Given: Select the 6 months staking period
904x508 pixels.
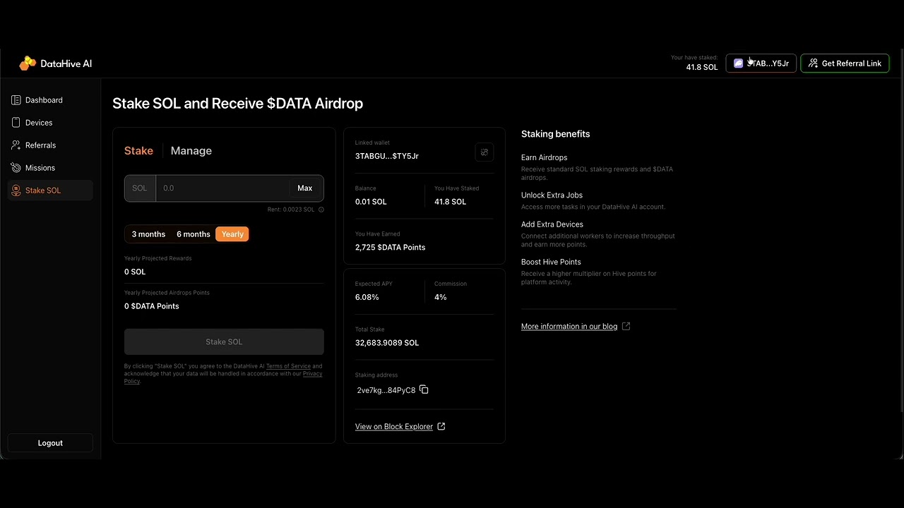Looking at the screenshot, I should tap(194, 234).
